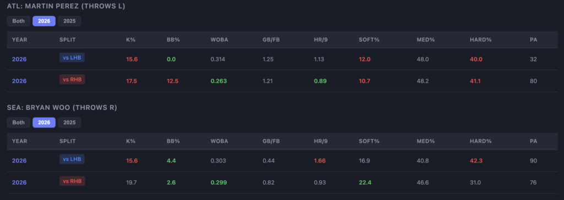The width and height of the screenshot is (564, 200).
Task: Click HR/9 column header in Woo table
Action: pos(321,141)
